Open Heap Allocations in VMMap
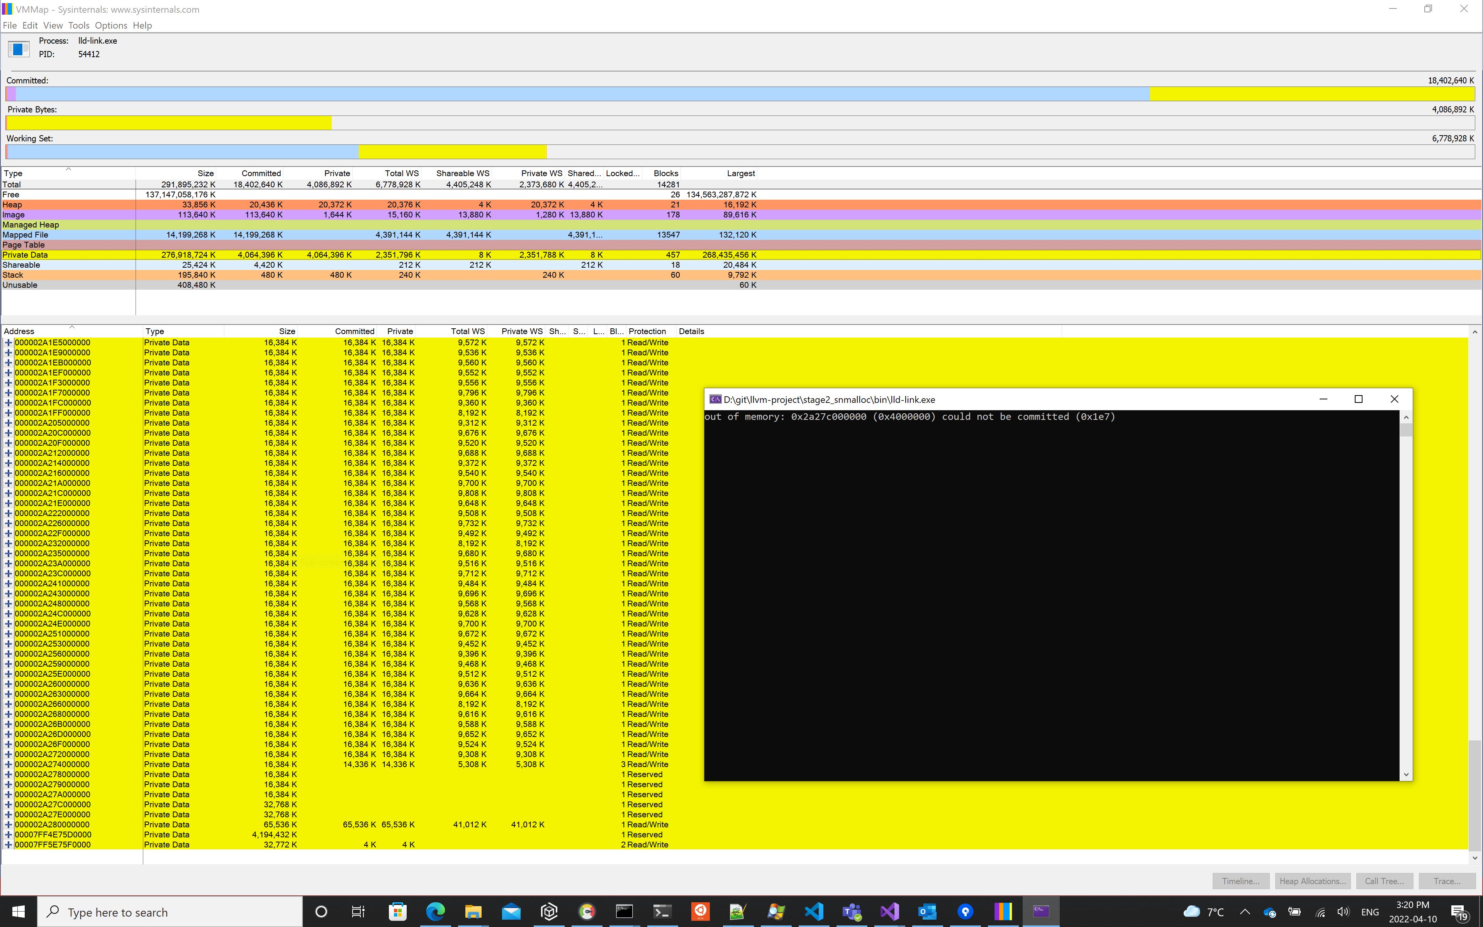This screenshot has height=927, width=1483. [1312, 880]
